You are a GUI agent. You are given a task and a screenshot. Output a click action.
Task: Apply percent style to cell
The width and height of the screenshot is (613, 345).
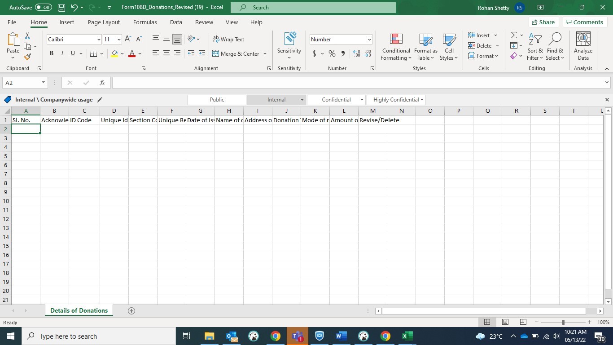tap(332, 53)
